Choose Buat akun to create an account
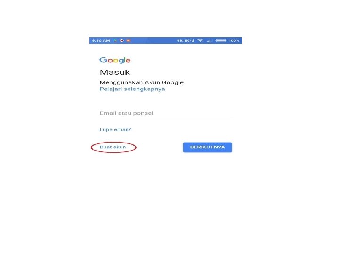Viewport: 339px width, 254px height. point(113,147)
